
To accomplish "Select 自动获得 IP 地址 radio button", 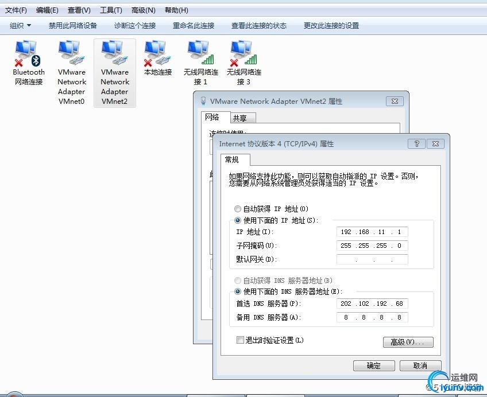I will [238, 209].
